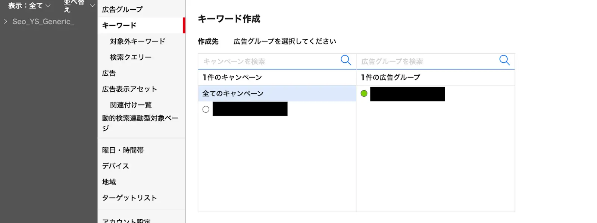The image size is (597, 223).
Task: Click the campaign search magnifying glass icon
Action: (x=346, y=60)
